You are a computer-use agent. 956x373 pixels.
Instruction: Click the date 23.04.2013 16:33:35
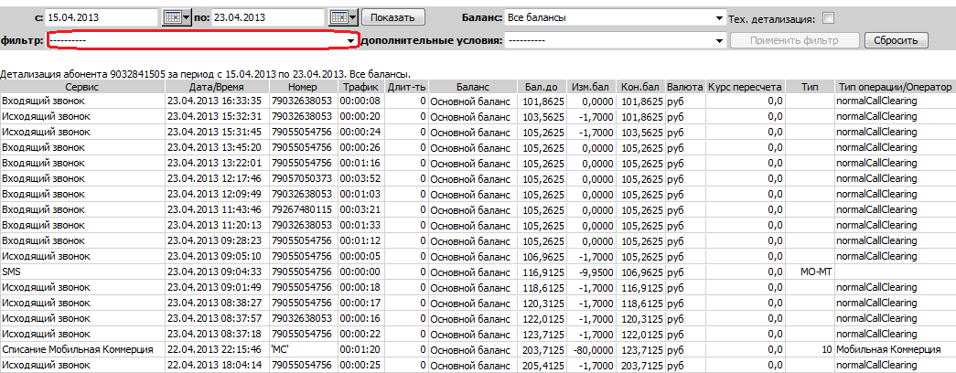pos(214,101)
